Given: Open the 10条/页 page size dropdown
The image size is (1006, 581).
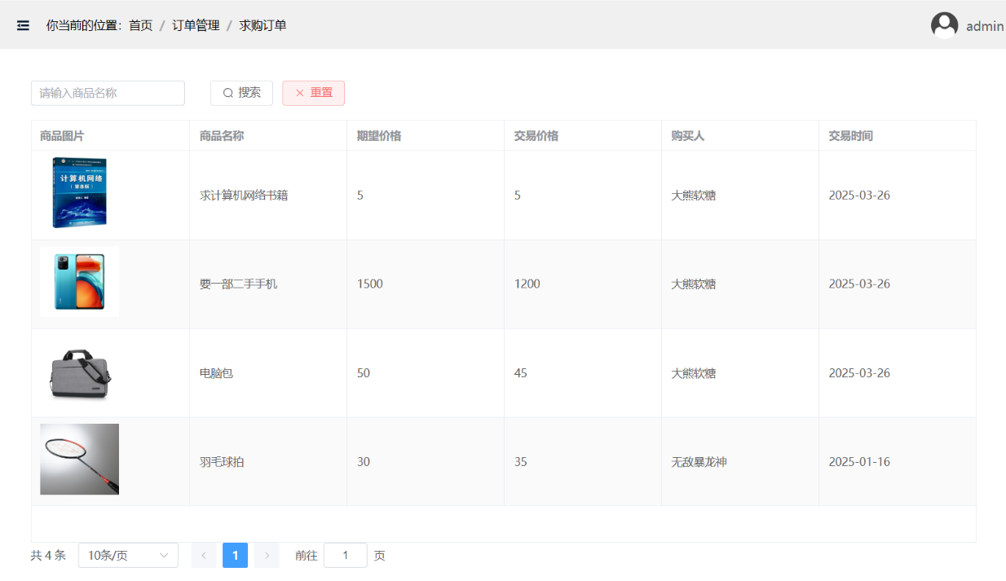Looking at the screenshot, I should [128, 556].
